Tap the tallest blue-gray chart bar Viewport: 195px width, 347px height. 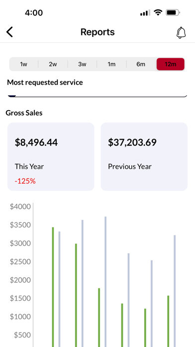click(105, 282)
